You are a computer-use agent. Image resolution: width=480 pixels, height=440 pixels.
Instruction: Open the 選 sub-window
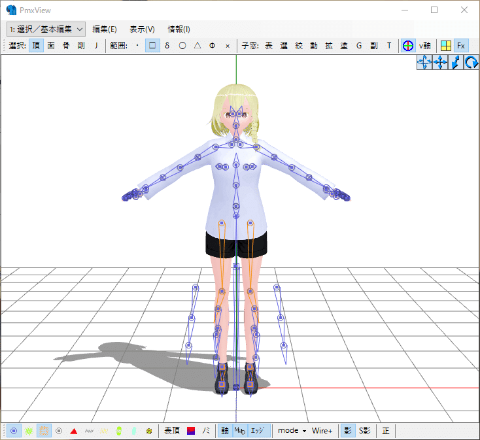[x=284, y=46]
